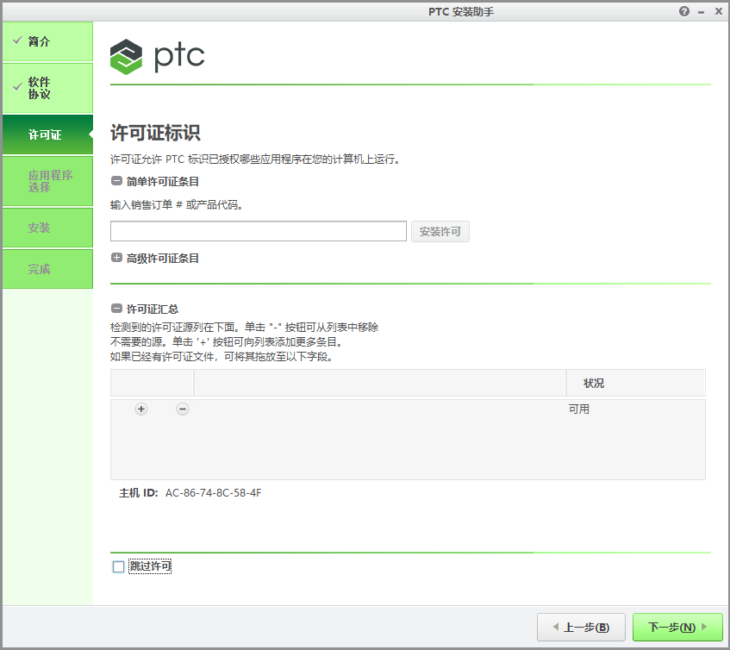Viewport: 730px width, 650px height.
Task: Open the title bar help '?' icon
Action: coord(683,11)
